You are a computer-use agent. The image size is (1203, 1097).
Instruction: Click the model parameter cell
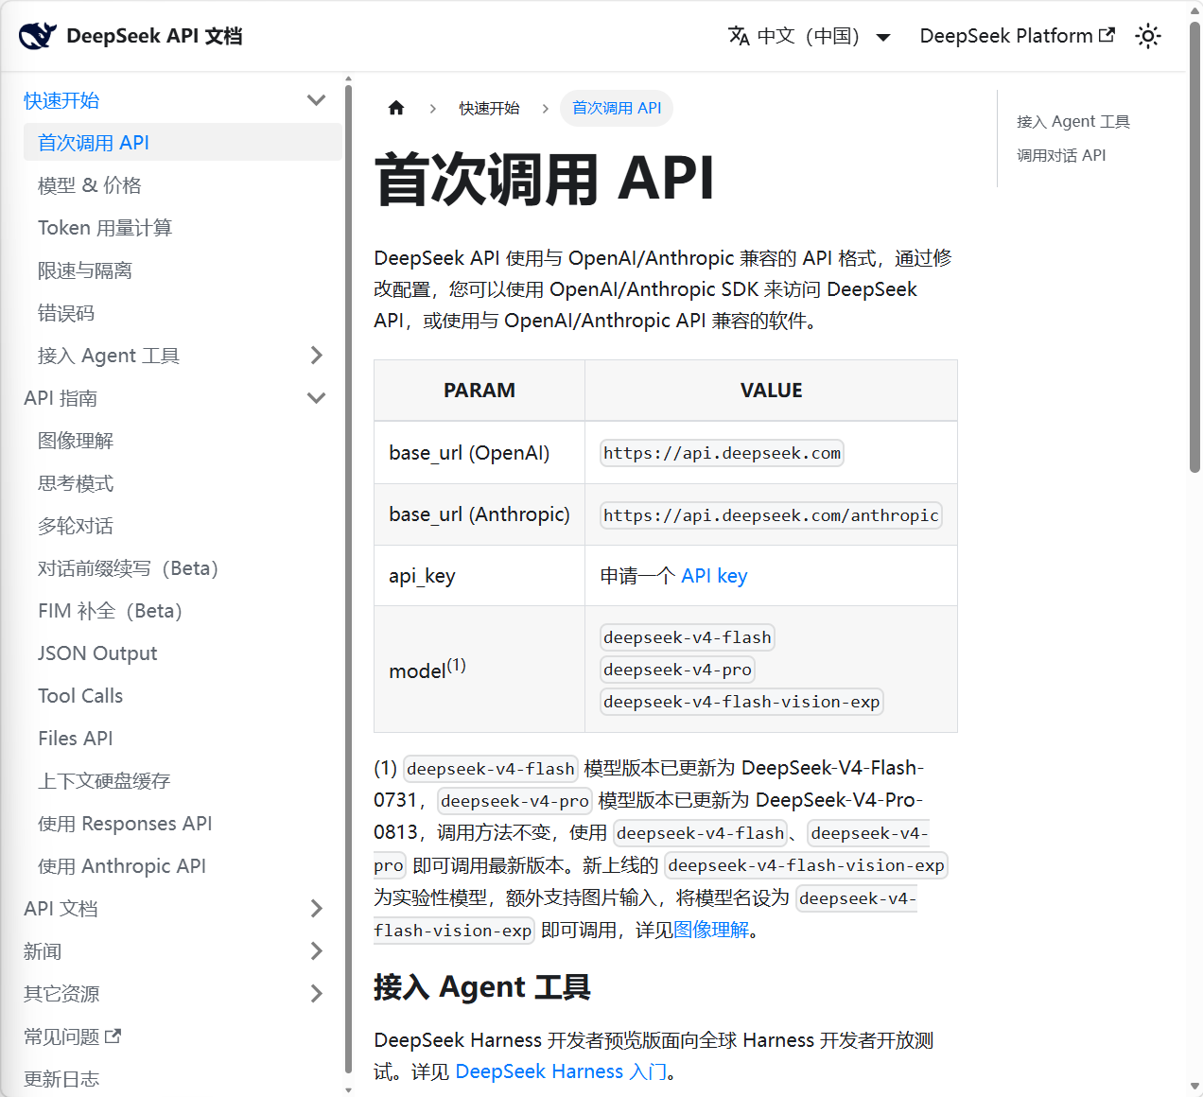point(479,670)
